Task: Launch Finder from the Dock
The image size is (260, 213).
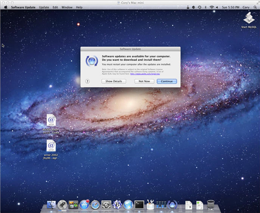Action: [52, 205]
